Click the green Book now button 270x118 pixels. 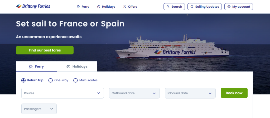click(x=234, y=93)
